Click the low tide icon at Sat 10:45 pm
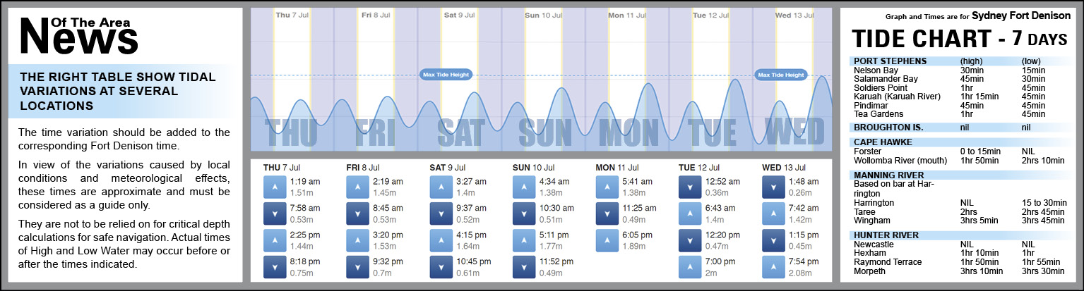1084x291 pixels. coord(441,267)
